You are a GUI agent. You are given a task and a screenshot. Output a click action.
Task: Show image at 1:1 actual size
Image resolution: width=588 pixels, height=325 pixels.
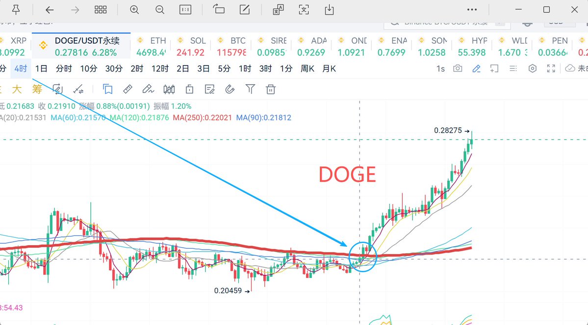pos(185,10)
